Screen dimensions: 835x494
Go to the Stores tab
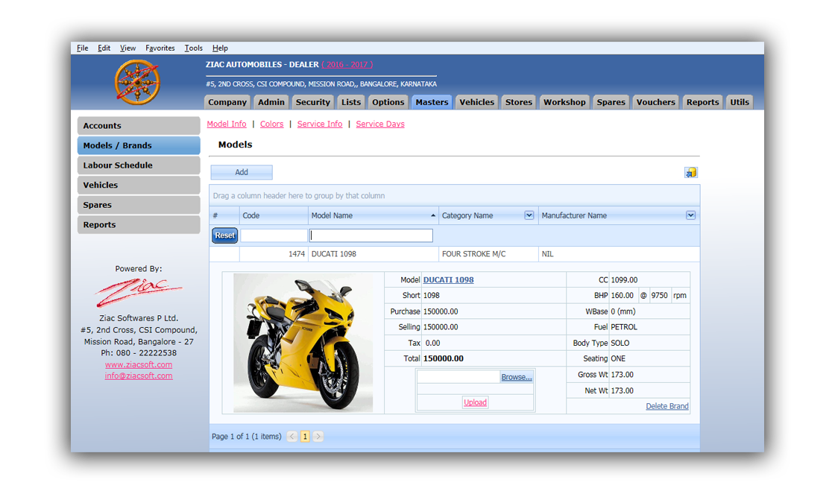coord(519,102)
